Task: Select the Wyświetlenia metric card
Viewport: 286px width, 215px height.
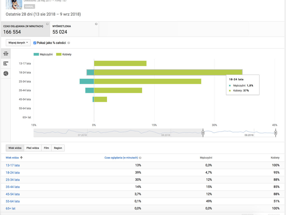Action: [x=74, y=29]
